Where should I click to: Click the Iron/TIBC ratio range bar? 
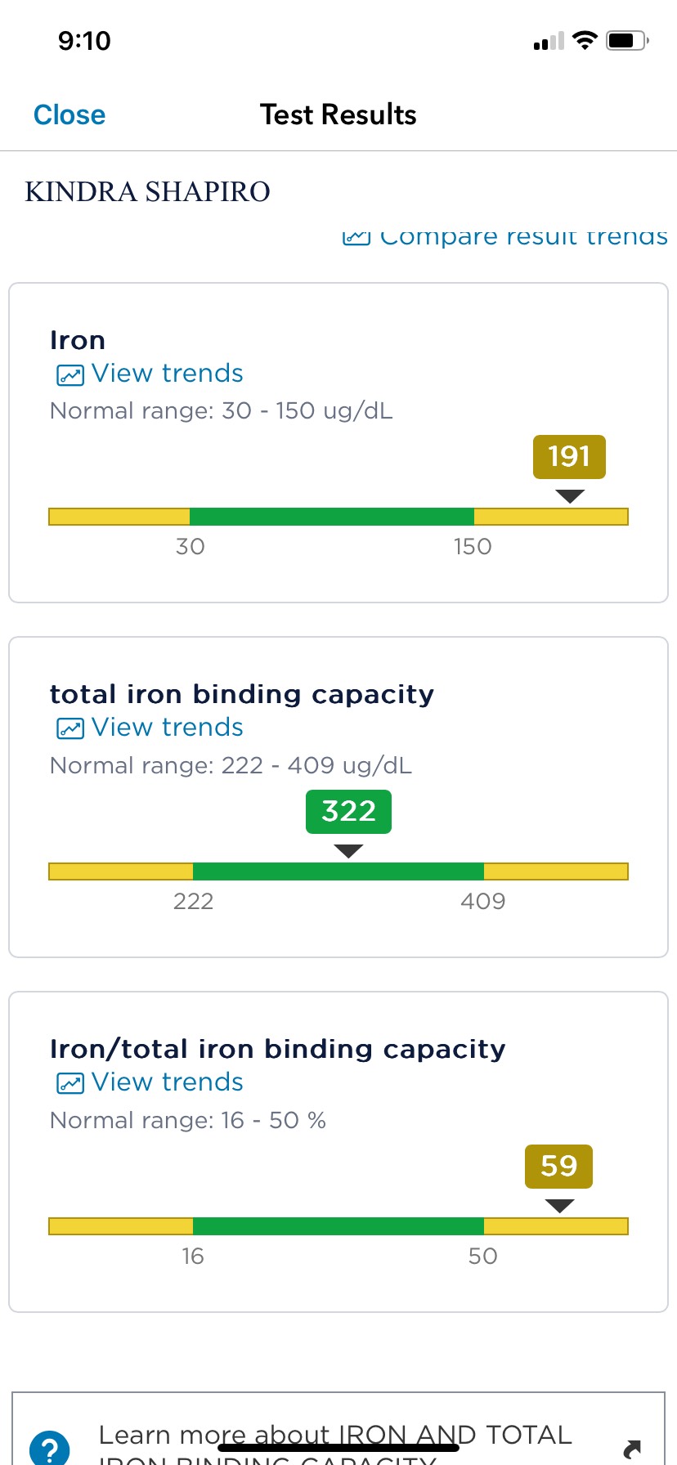pos(338,1226)
